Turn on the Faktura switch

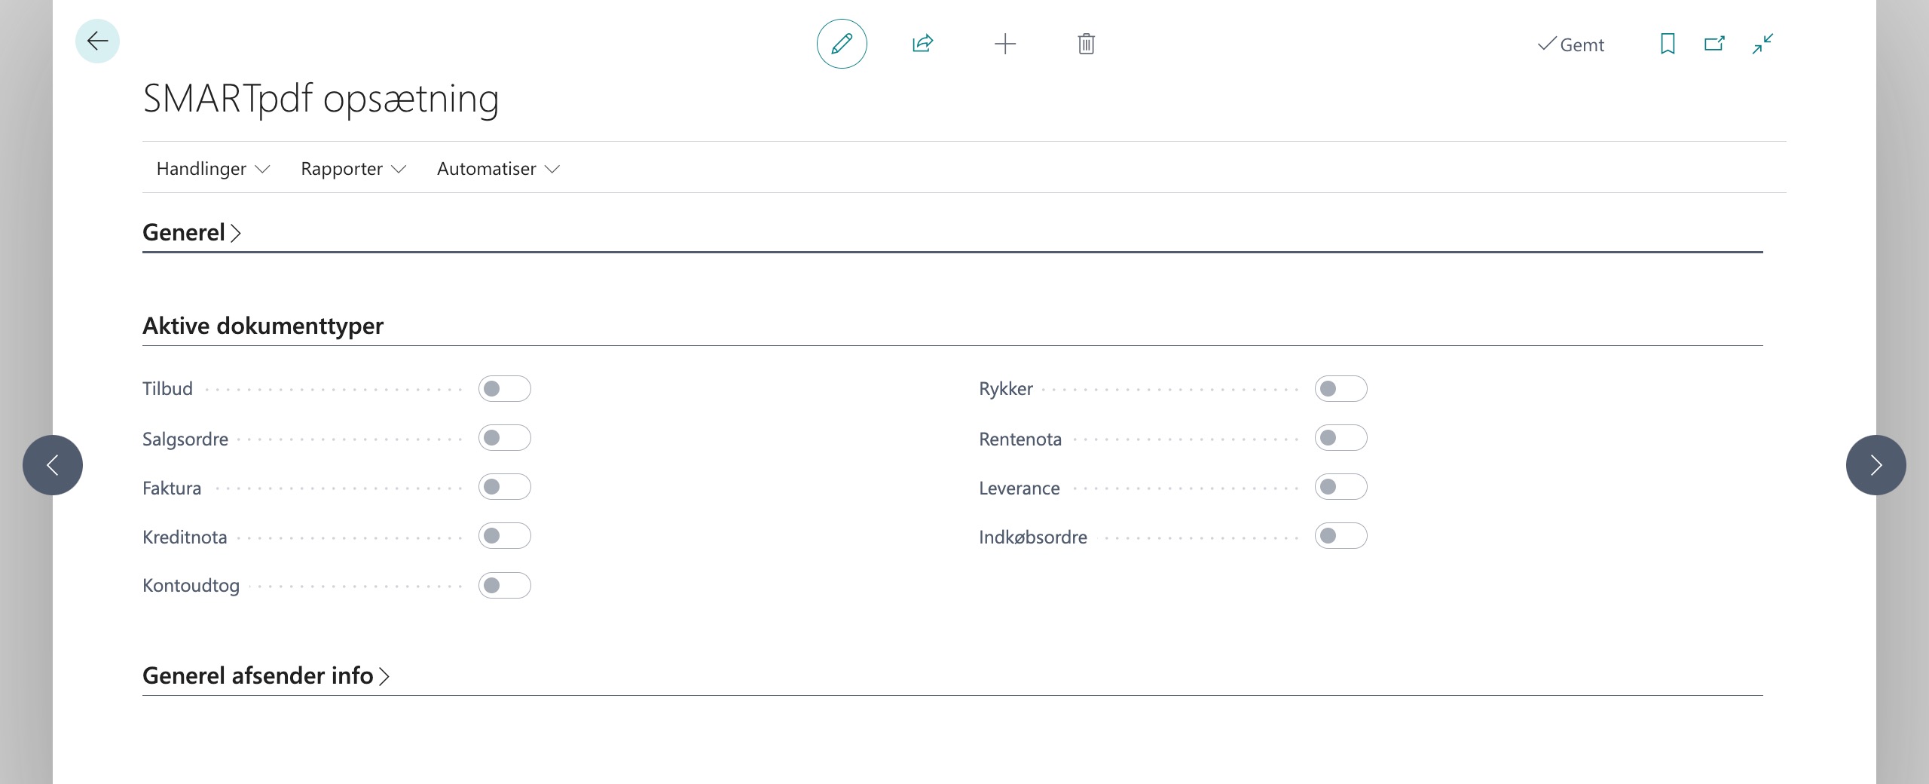pyautogui.click(x=504, y=487)
